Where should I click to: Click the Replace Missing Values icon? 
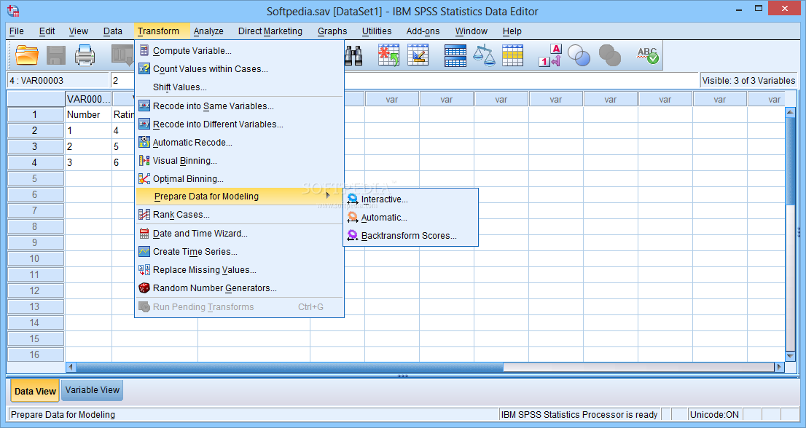[x=144, y=270]
